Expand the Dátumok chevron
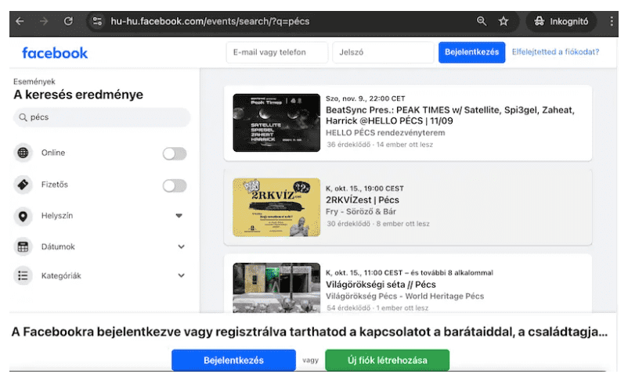Image resolution: width=628 pixels, height=381 pixels. 181,246
